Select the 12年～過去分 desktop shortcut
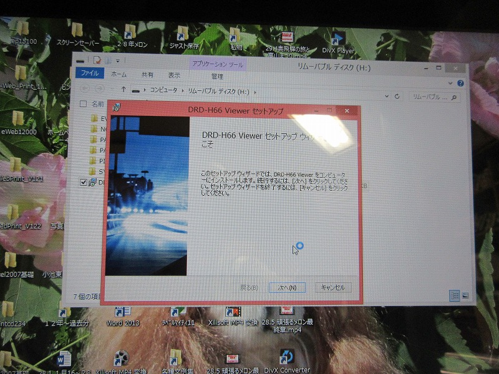The image size is (499, 374). pyautogui.click(x=67, y=317)
